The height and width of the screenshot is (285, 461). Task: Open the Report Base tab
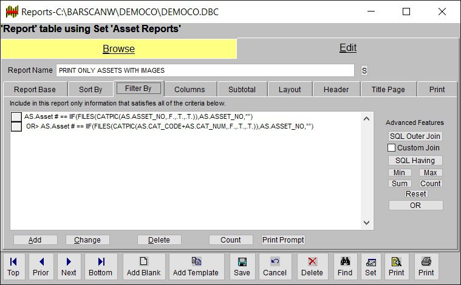35,90
